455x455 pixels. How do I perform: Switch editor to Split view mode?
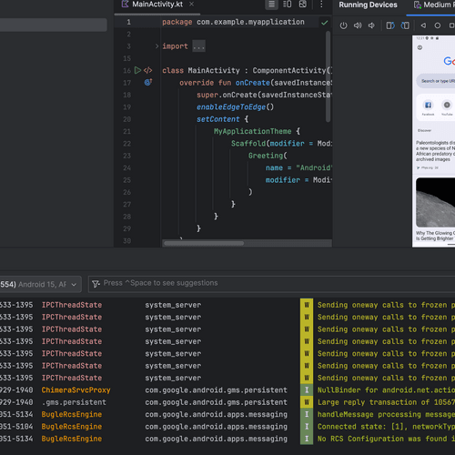point(288,5)
